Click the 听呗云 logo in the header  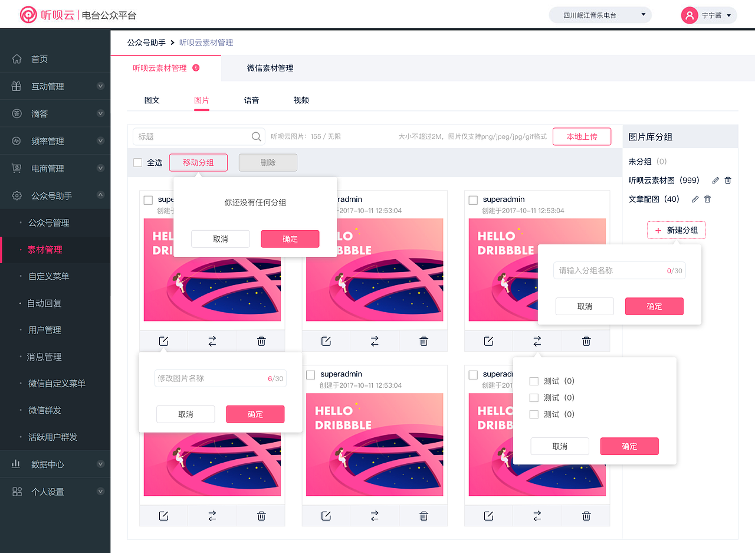tap(46, 14)
